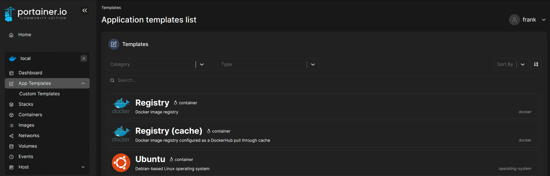
Task: Open the Dashboard page
Action: [x=30, y=73]
